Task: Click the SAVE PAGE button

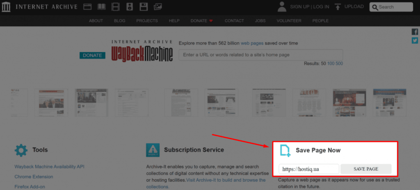Action: (366, 169)
